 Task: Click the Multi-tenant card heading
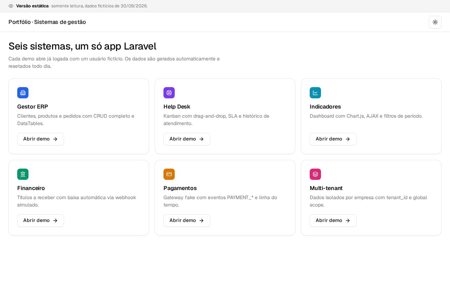coord(326,188)
